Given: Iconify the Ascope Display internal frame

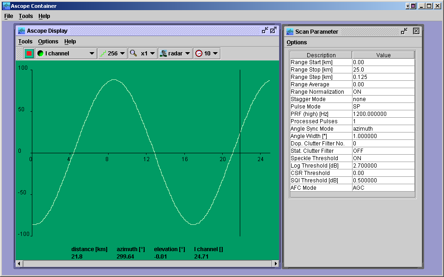Looking at the screenshot, I should tap(265, 30).
